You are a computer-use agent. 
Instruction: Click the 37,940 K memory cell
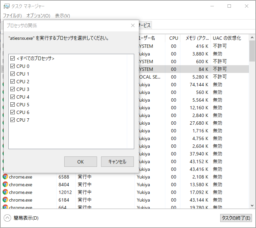tap(199, 154)
